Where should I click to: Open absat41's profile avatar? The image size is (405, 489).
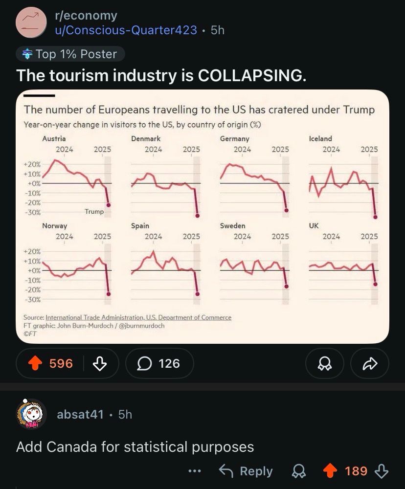pos(31,415)
